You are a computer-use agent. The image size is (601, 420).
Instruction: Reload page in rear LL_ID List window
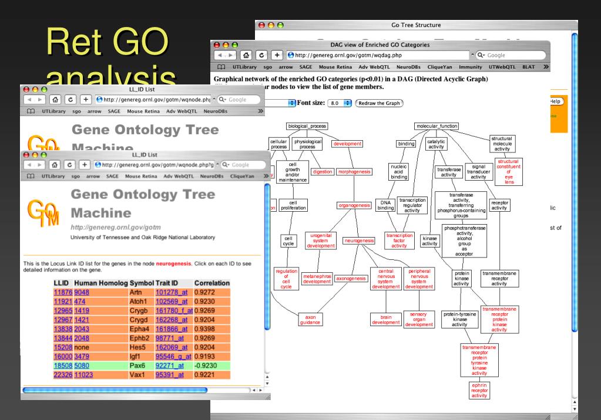pos(70,100)
